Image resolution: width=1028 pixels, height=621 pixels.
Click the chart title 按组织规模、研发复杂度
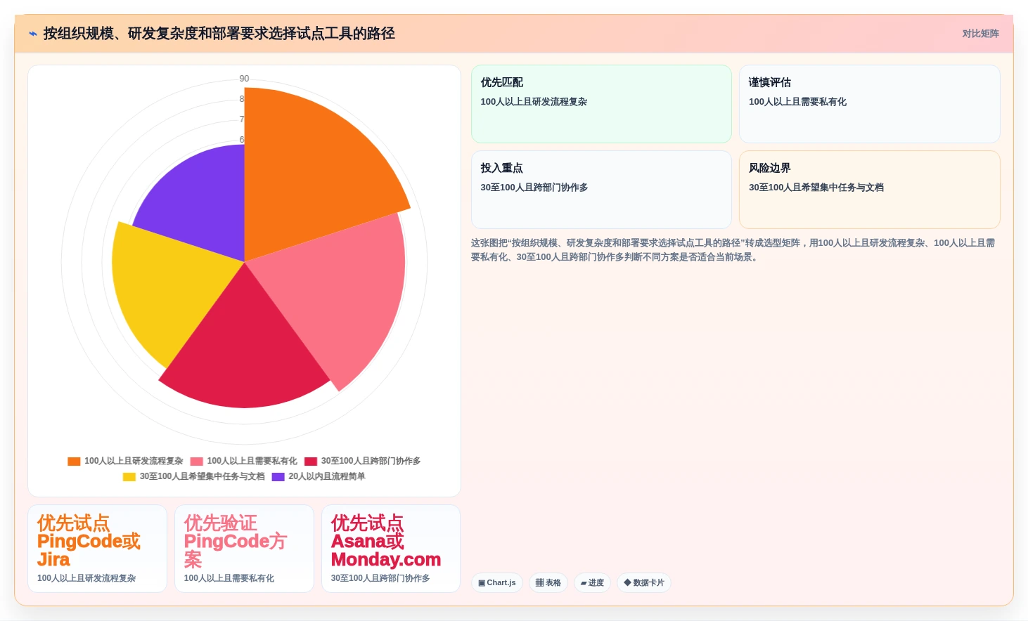219,34
